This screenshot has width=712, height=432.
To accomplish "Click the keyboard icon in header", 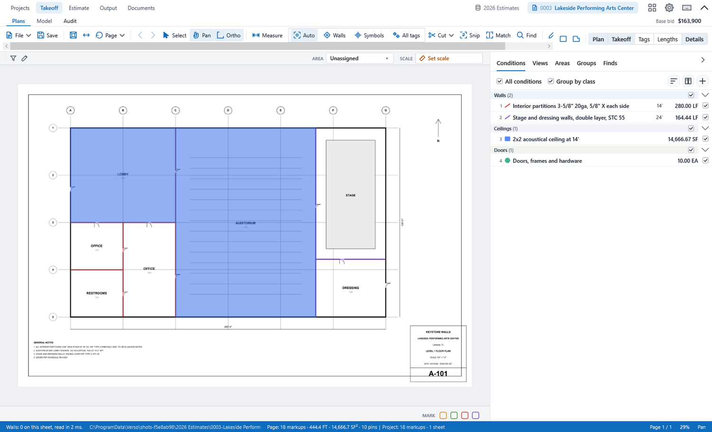I will coord(687,8).
